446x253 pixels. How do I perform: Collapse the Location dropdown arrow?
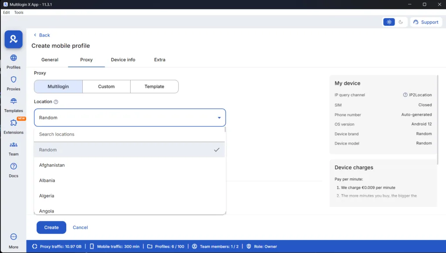219,118
